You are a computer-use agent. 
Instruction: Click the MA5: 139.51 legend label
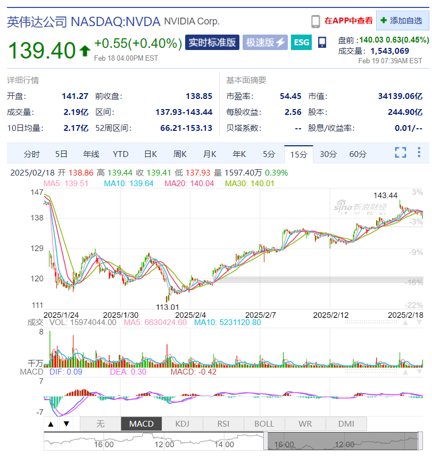pos(66,184)
